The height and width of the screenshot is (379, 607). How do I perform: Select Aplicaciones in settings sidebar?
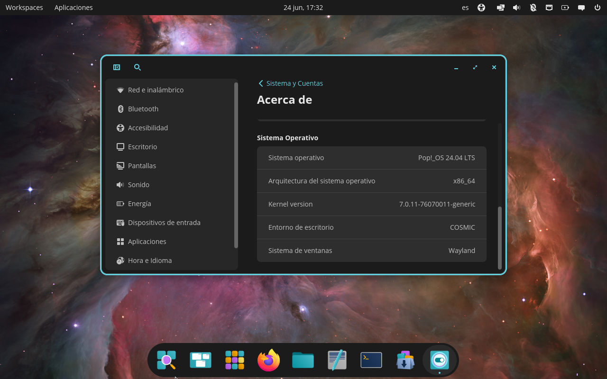pyautogui.click(x=171, y=242)
